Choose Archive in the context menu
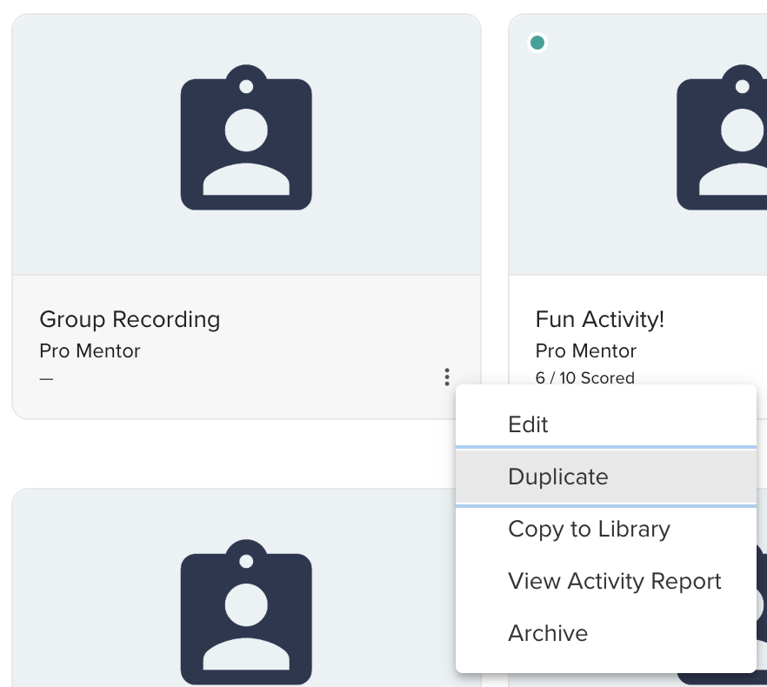The height and width of the screenshot is (687, 767). pos(606,633)
